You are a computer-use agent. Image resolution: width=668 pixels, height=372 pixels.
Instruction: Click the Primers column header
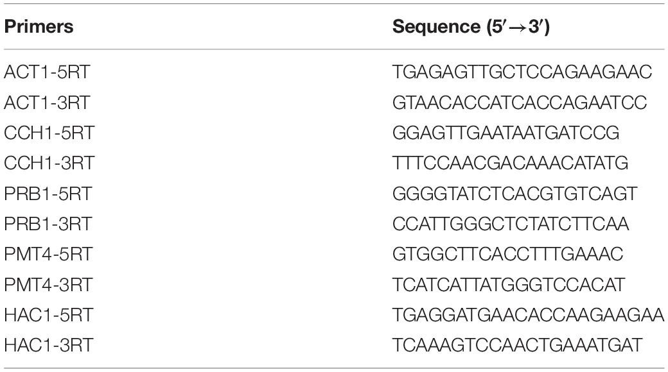pos(39,26)
